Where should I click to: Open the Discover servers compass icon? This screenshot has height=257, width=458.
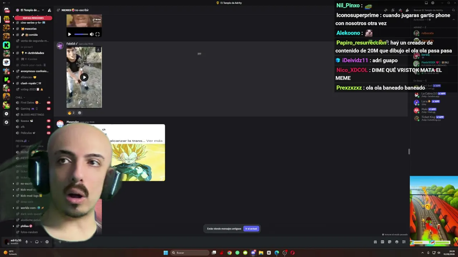6,122
